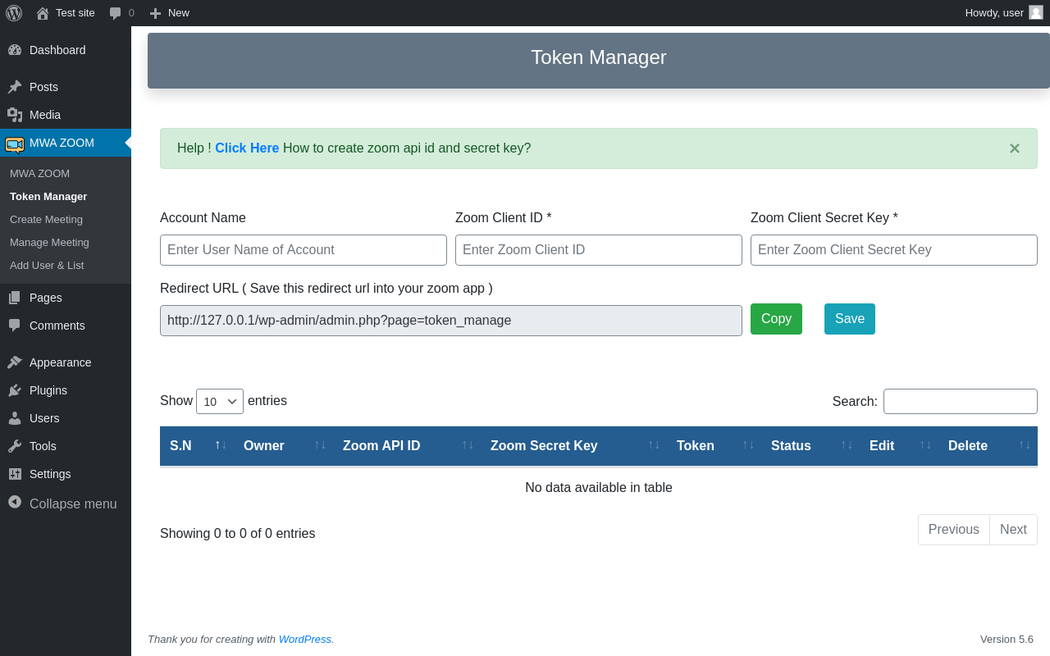Sort table by Delete column arrows
This screenshot has width=1050, height=656.
[x=1025, y=444]
